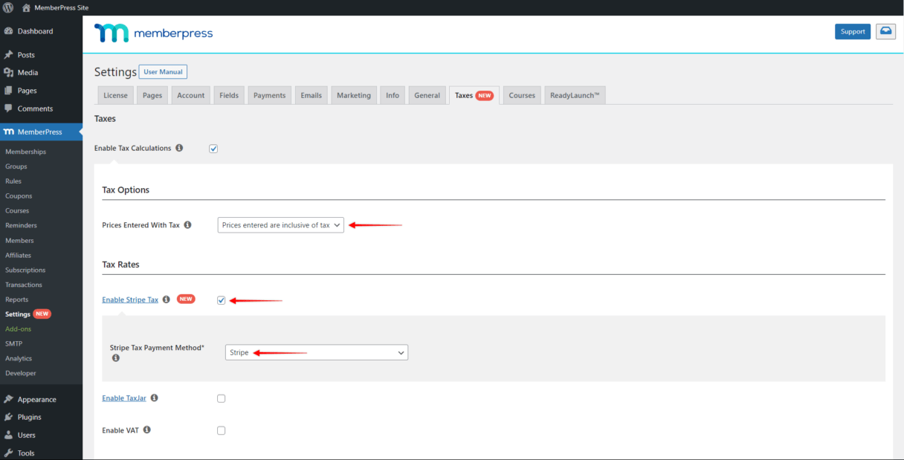This screenshot has width=904, height=460.
Task: Open the Emails tab
Action: (311, 95)
